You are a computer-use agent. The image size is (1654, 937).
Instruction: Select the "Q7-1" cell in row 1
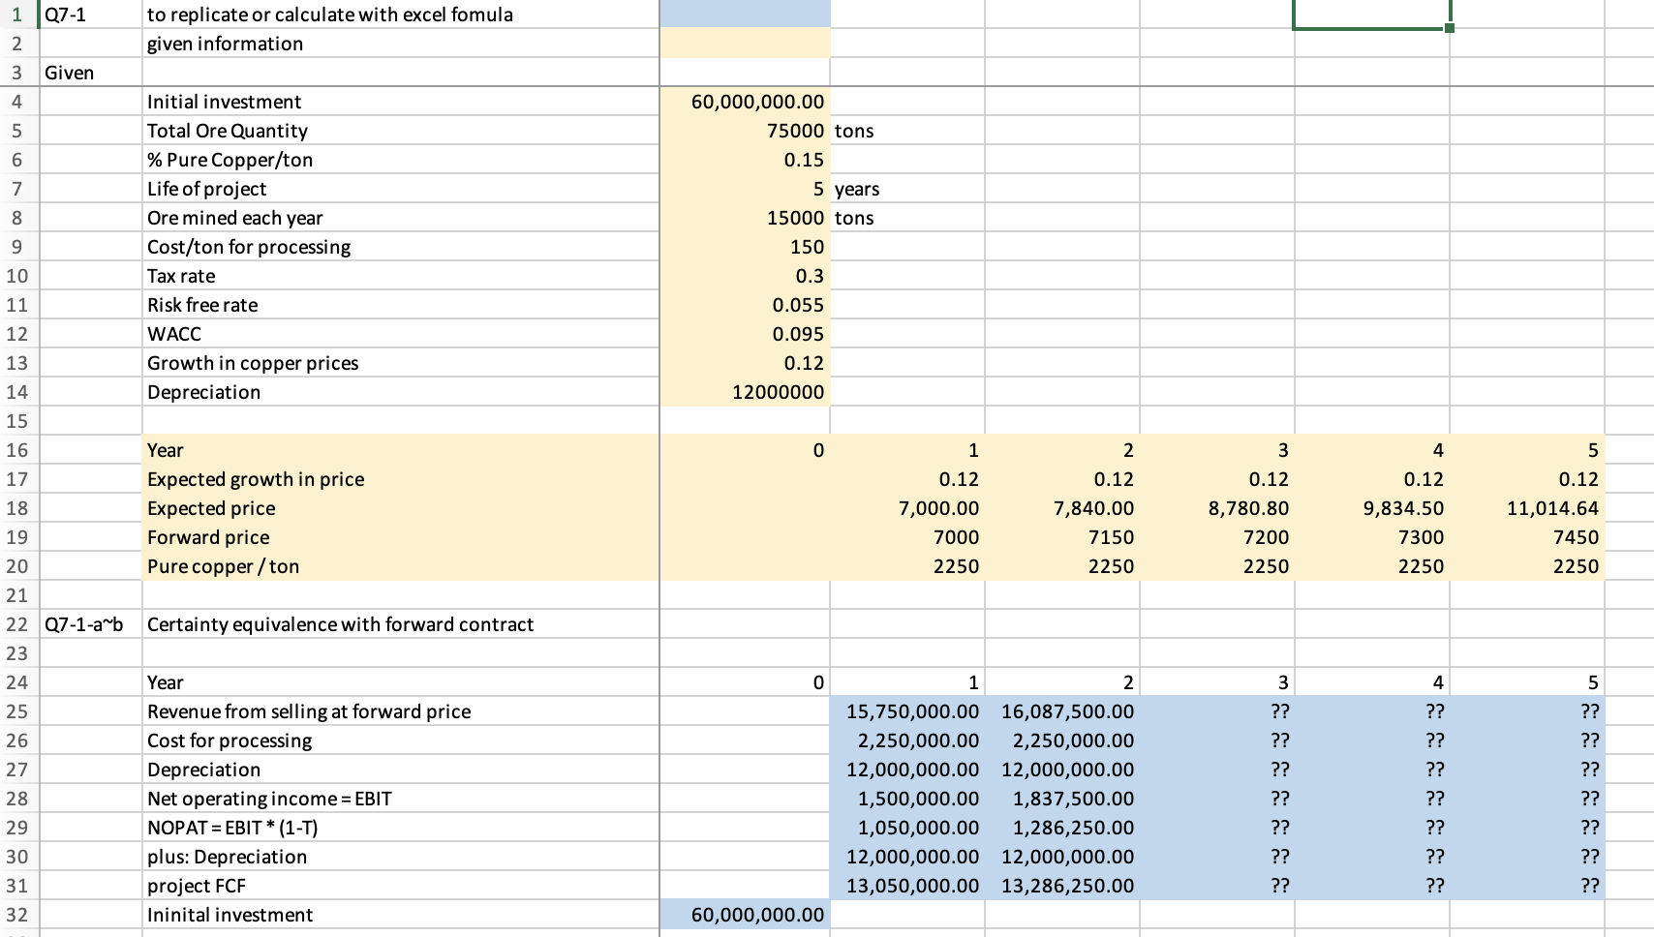(x=90, y=15)
